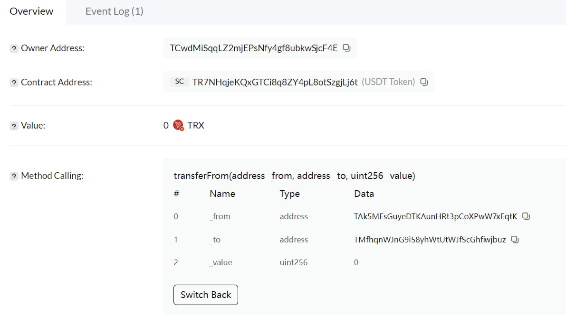The image size is (566, 315).
Task: Click the _value uint256 data cell
Action: pyautogui.click(x=356, y=262)
